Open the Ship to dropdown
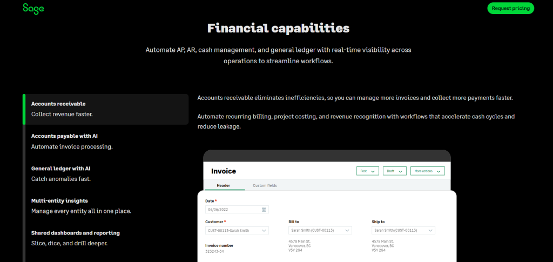This screenshot has width=553, height=262. click(430, 231)
